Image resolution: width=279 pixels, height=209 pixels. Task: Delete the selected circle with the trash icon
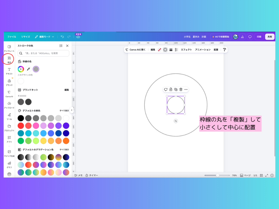pos(181,89)
